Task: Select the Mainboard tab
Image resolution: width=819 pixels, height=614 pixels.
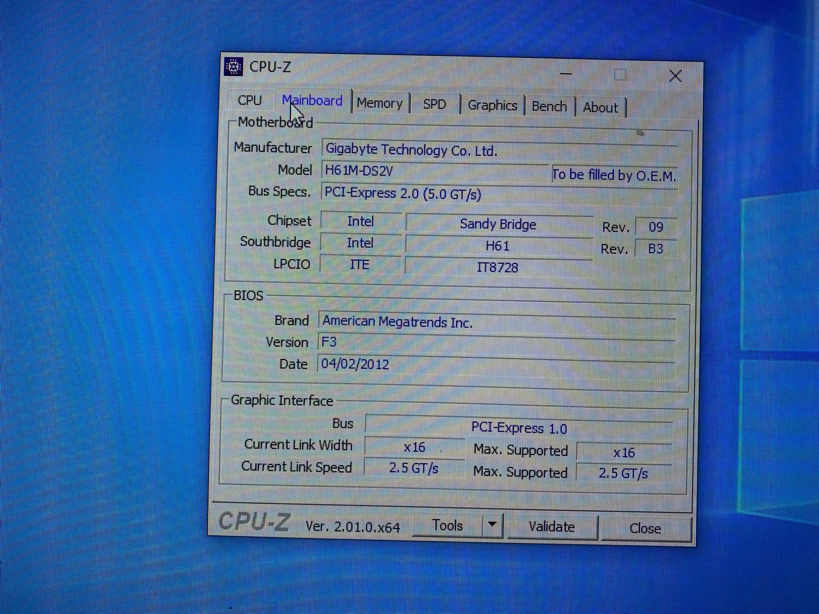Action: click(x=312, y=101)
